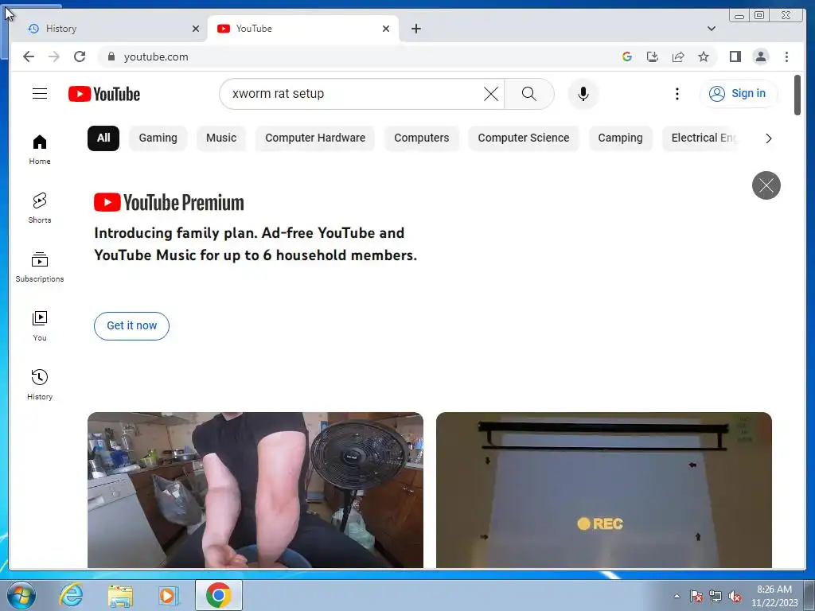The image size is (815, 611).
Task: Select the Music filter chip
Action: (x=221, y=138)
